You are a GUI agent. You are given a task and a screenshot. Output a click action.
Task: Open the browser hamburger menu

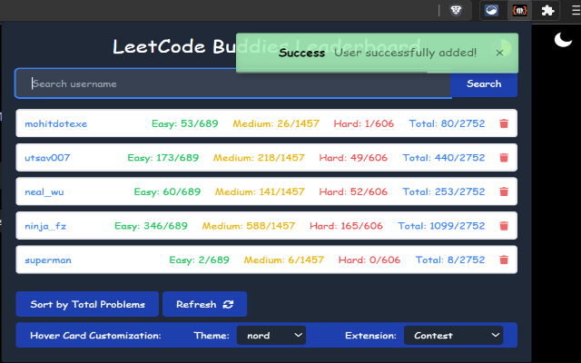point(576,10)
